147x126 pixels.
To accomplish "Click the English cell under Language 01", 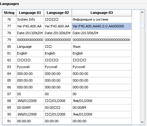I will coord(30,53).
